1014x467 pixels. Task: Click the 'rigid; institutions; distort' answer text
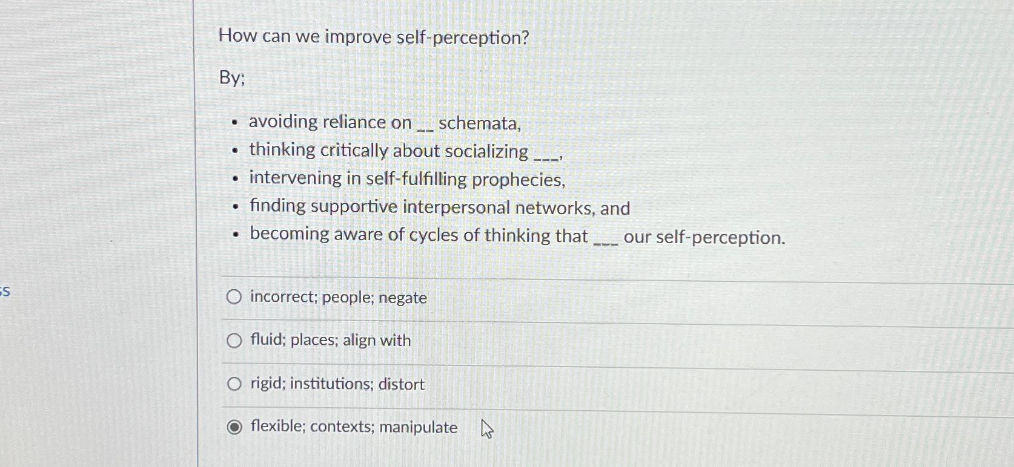[x=336, y=384]
